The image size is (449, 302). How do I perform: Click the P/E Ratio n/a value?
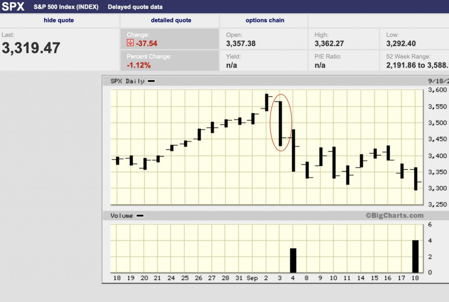[x=320, y=65]
